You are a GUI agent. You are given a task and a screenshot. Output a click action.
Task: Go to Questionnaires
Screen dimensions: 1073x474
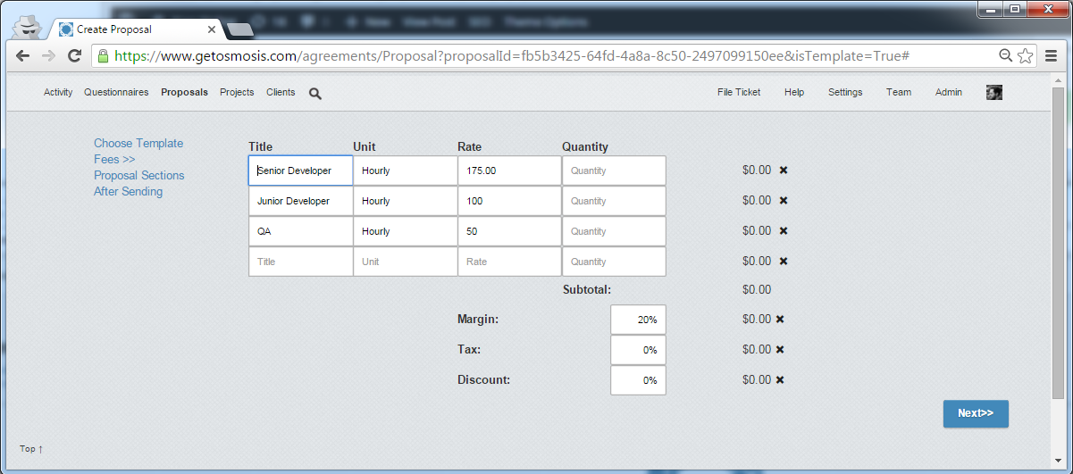(116, 92)
